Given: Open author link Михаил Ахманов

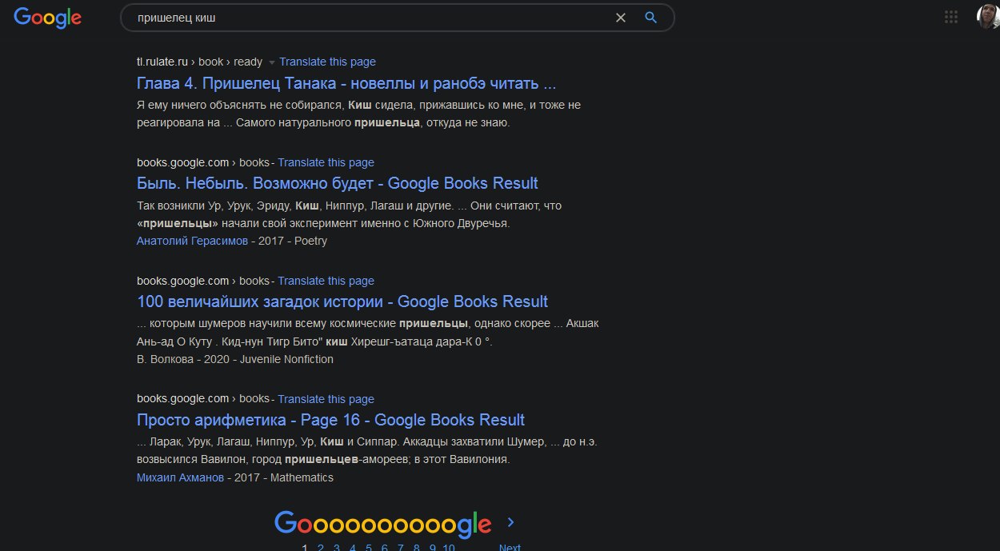Looking at the screenshot, I should click(180, 477).
